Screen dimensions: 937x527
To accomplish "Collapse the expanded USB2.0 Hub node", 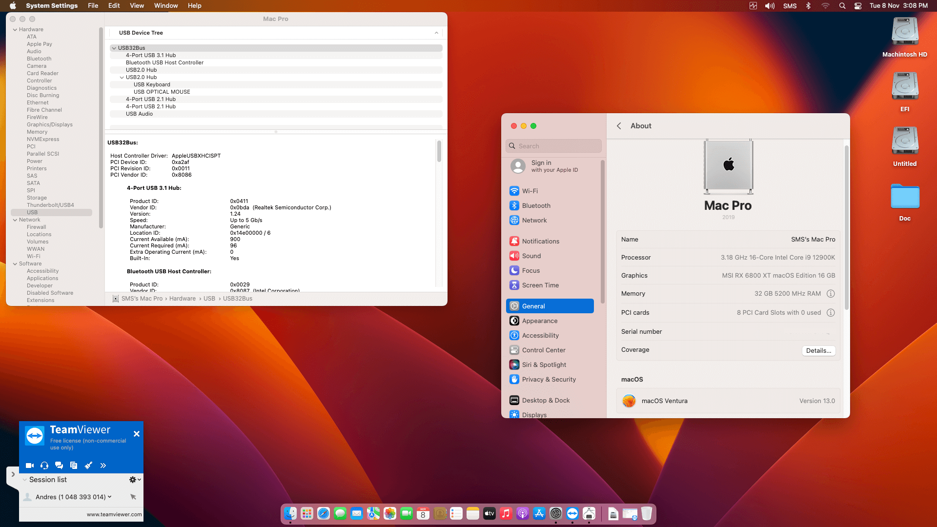I will point(122,78).
